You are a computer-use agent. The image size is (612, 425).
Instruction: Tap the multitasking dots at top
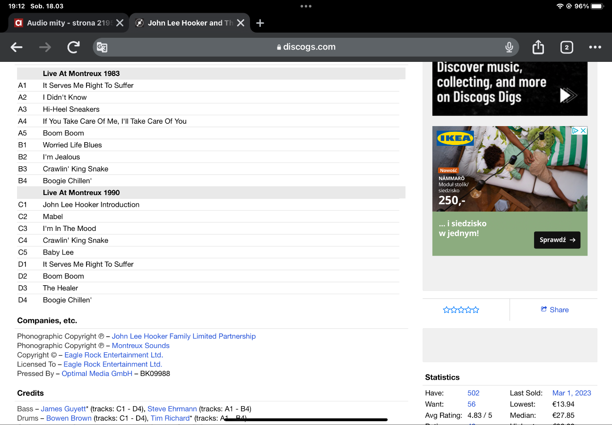[306, 6]
